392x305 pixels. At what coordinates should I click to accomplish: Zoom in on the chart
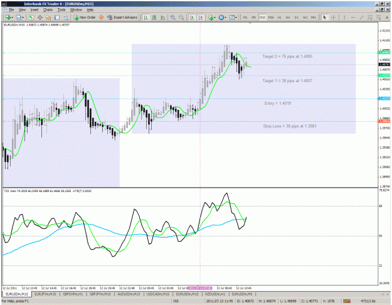172,18
